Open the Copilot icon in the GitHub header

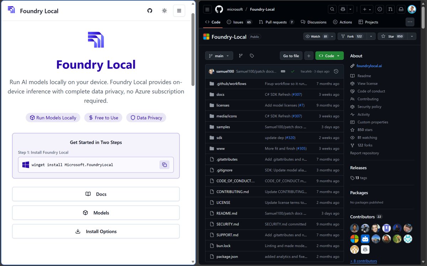tap(342, 9)
